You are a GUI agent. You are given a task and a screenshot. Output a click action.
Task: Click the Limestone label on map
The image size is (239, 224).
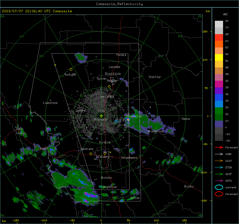pos(50,103)
